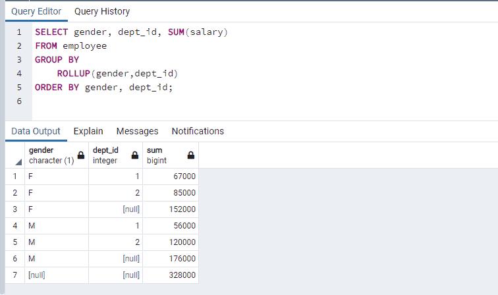
Task: Select the gender column header
Action: 51,155
